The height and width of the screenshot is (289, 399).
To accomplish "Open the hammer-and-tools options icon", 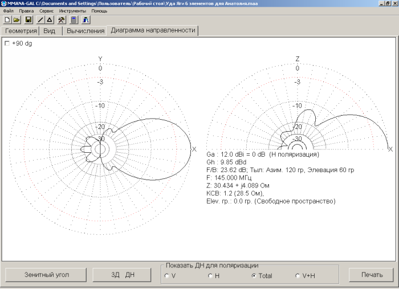I will 62,20.
